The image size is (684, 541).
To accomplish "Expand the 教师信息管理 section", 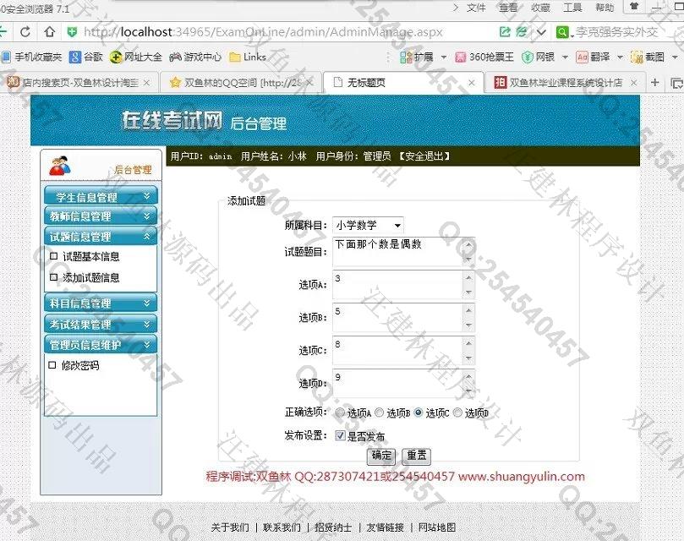I will tap(101, 216).
